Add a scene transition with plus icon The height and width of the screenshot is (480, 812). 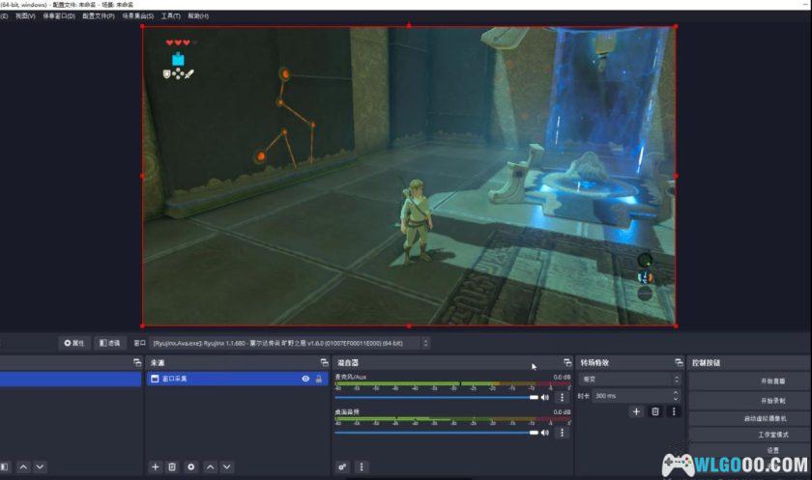coord(636,411)
